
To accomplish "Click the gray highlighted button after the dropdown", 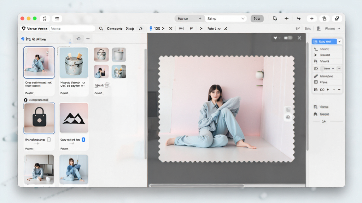I will click(257, 19).
